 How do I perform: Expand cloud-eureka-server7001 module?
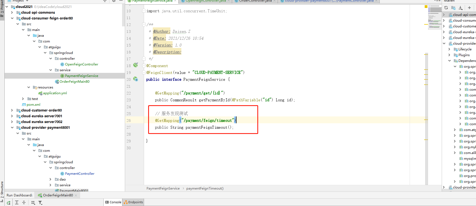(12, 116)
